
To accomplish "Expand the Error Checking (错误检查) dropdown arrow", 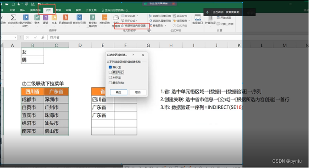I will (x=189, y=20).
